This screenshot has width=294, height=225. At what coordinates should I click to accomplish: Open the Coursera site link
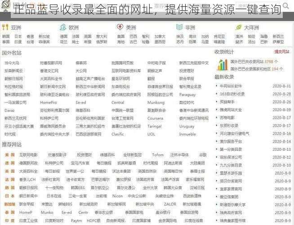coord(155,118)
